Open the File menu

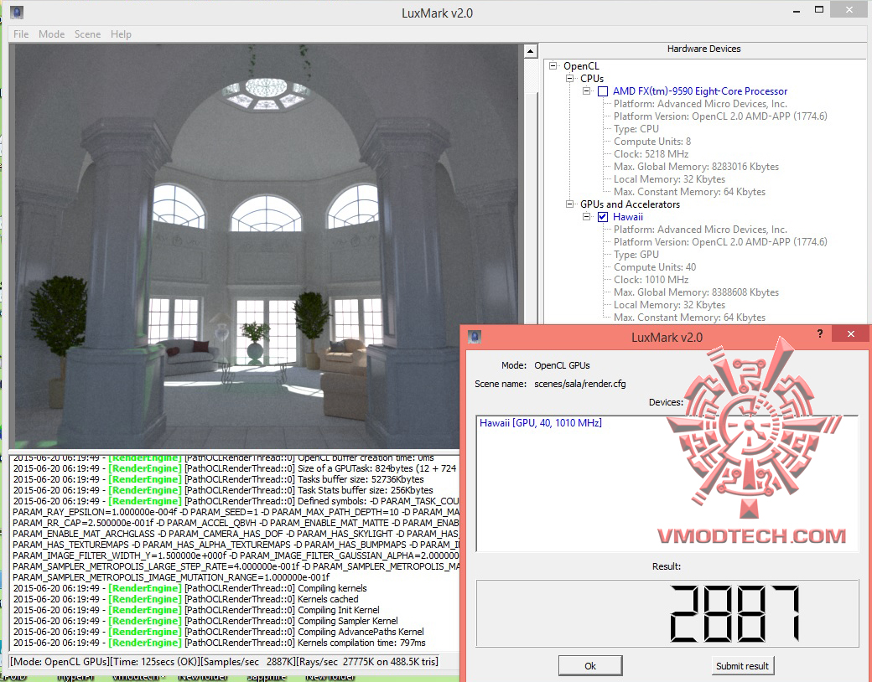coord(21,34)
